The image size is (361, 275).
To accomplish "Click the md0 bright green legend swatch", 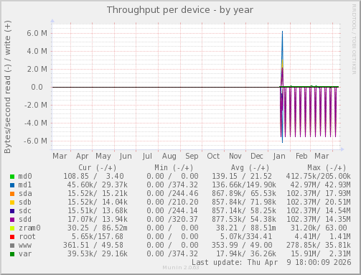I will (x=12, y=177).
